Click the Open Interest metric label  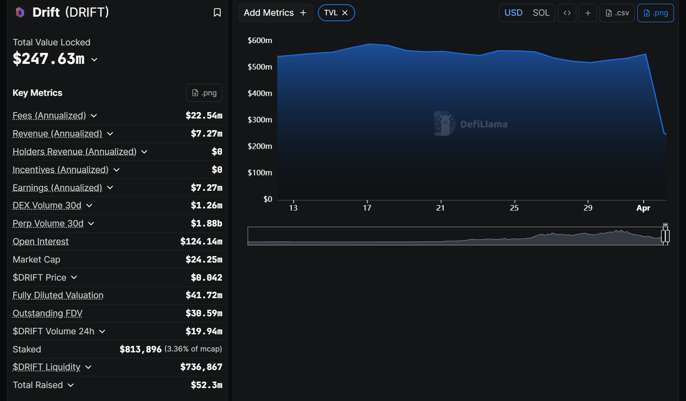click(x=41, y=242)
